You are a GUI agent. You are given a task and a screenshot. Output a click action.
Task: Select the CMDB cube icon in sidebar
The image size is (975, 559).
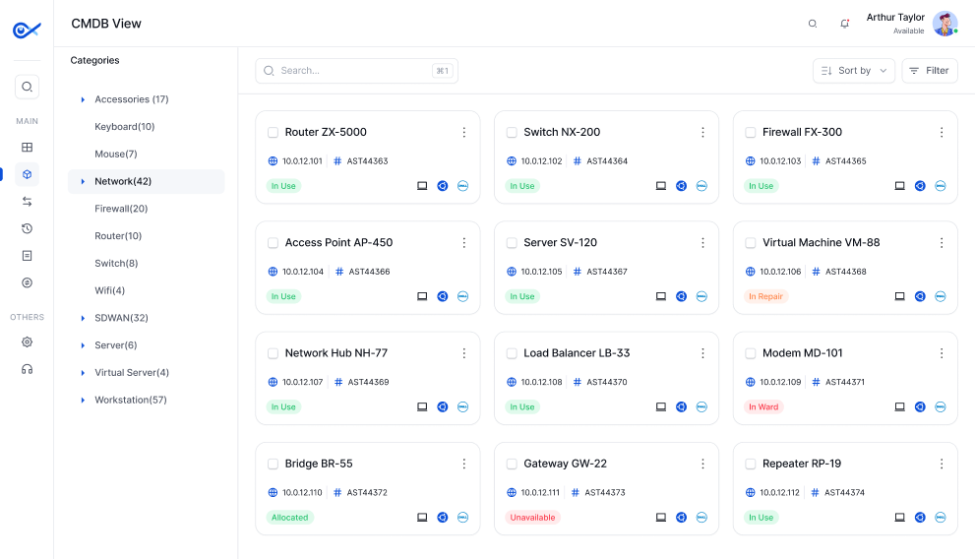tap(27, 174)
